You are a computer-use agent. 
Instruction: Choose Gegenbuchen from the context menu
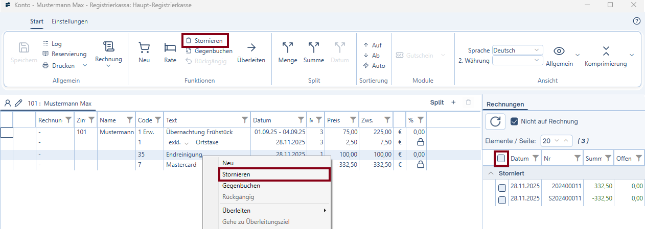[241, 186]
